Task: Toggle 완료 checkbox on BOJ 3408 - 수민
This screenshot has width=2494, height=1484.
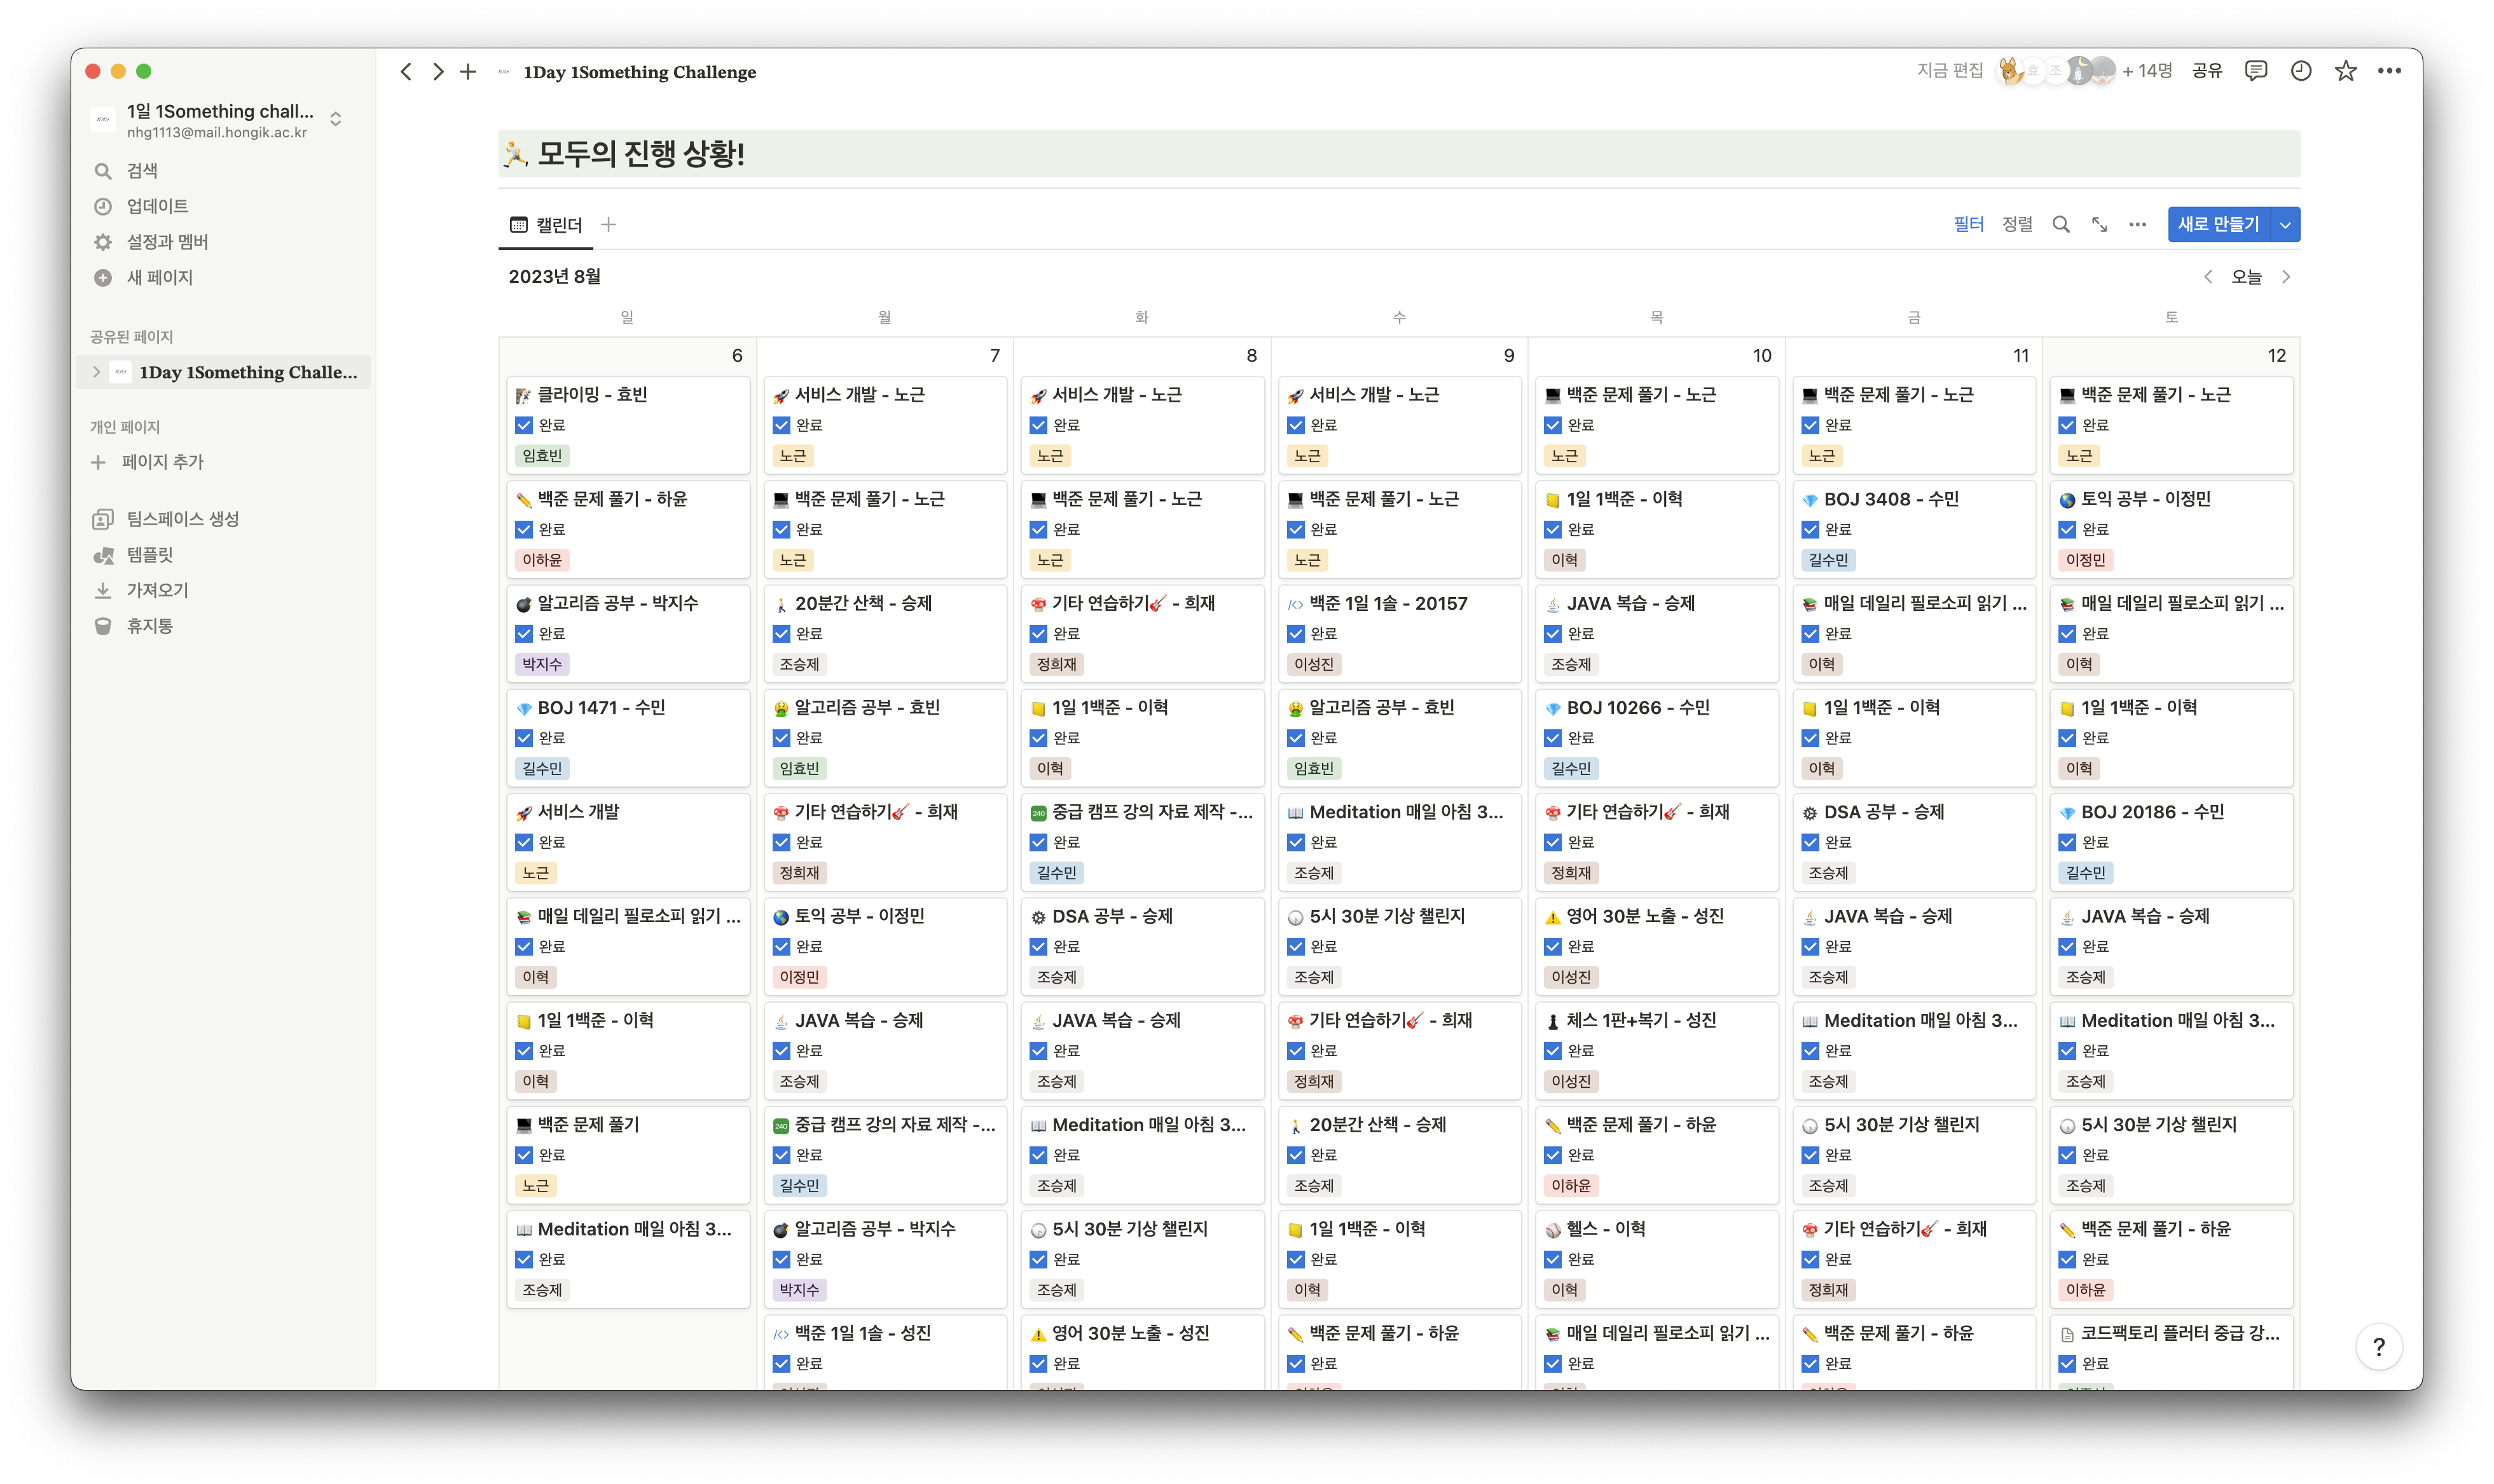Action: point(1810,529)
